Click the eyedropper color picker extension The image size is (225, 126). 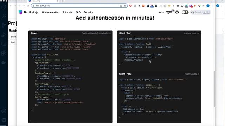tap(161, 6)
